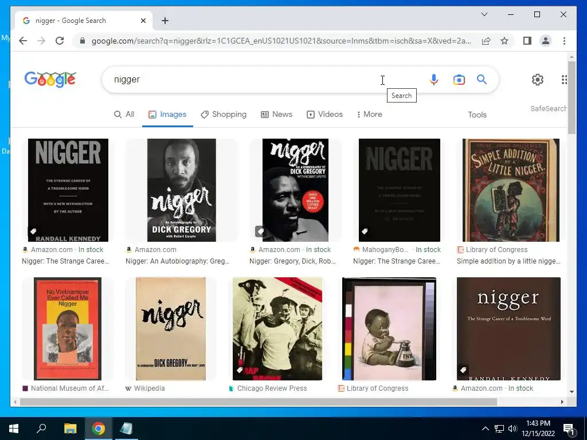Open the Randall Kennedy black cover thumbnail
587x440 pixels.
[x=68, y=190]
